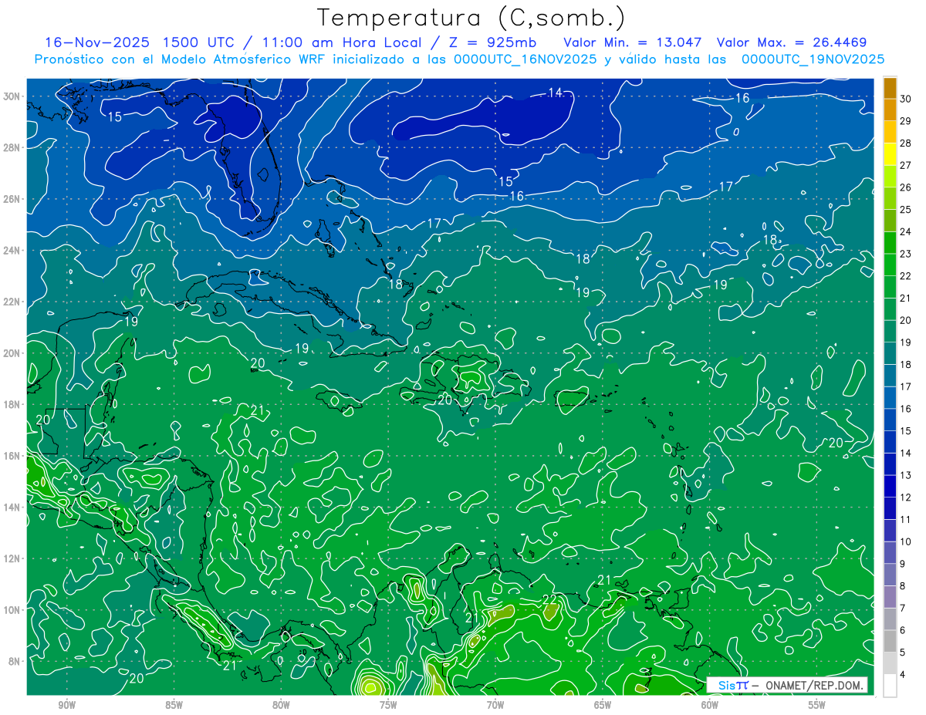Click the "12N" latitude axis label

coord(12,558)
